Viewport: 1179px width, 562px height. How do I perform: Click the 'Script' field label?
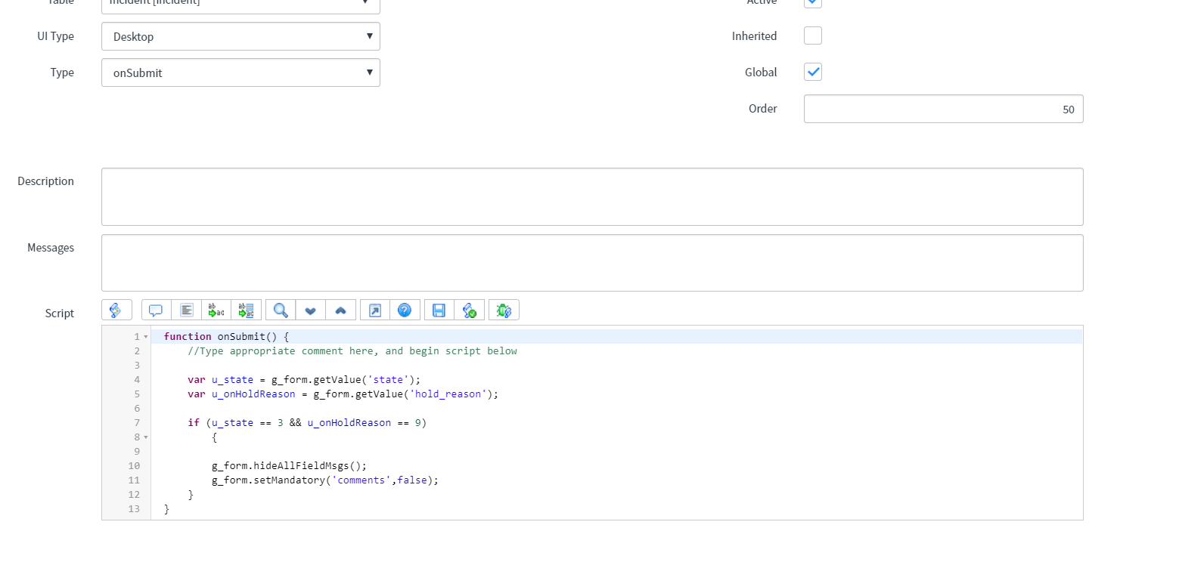click(60, 313)
